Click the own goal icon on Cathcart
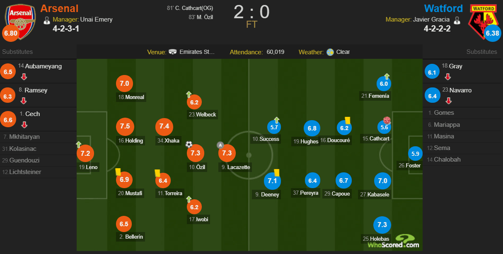503x254 pixels. pyautogui.click(x=387, y=121)
